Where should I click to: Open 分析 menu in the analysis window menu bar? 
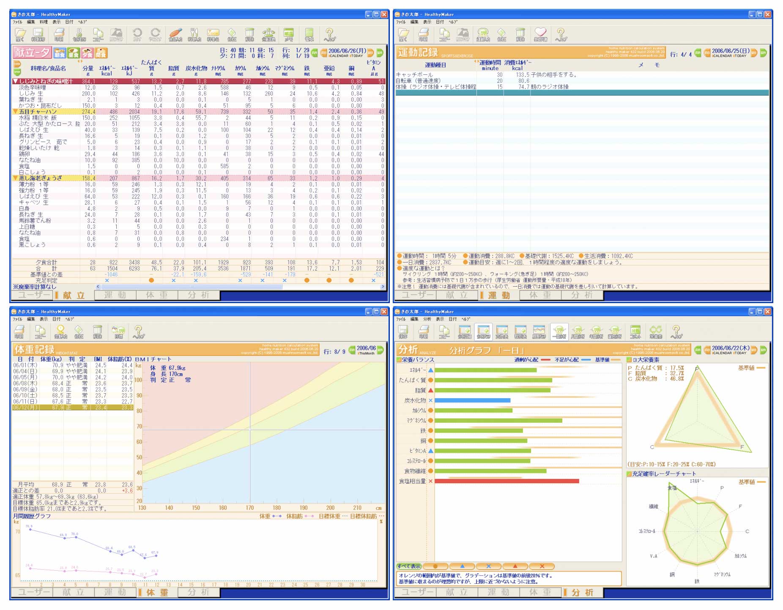427,319
